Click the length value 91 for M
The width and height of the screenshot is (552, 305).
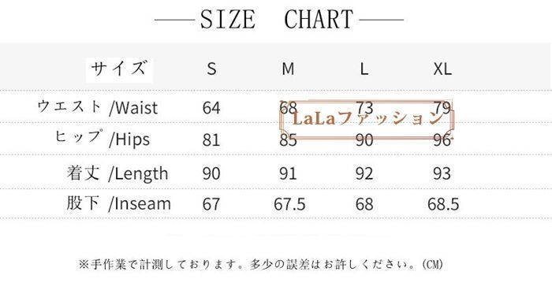coord(288,174)
